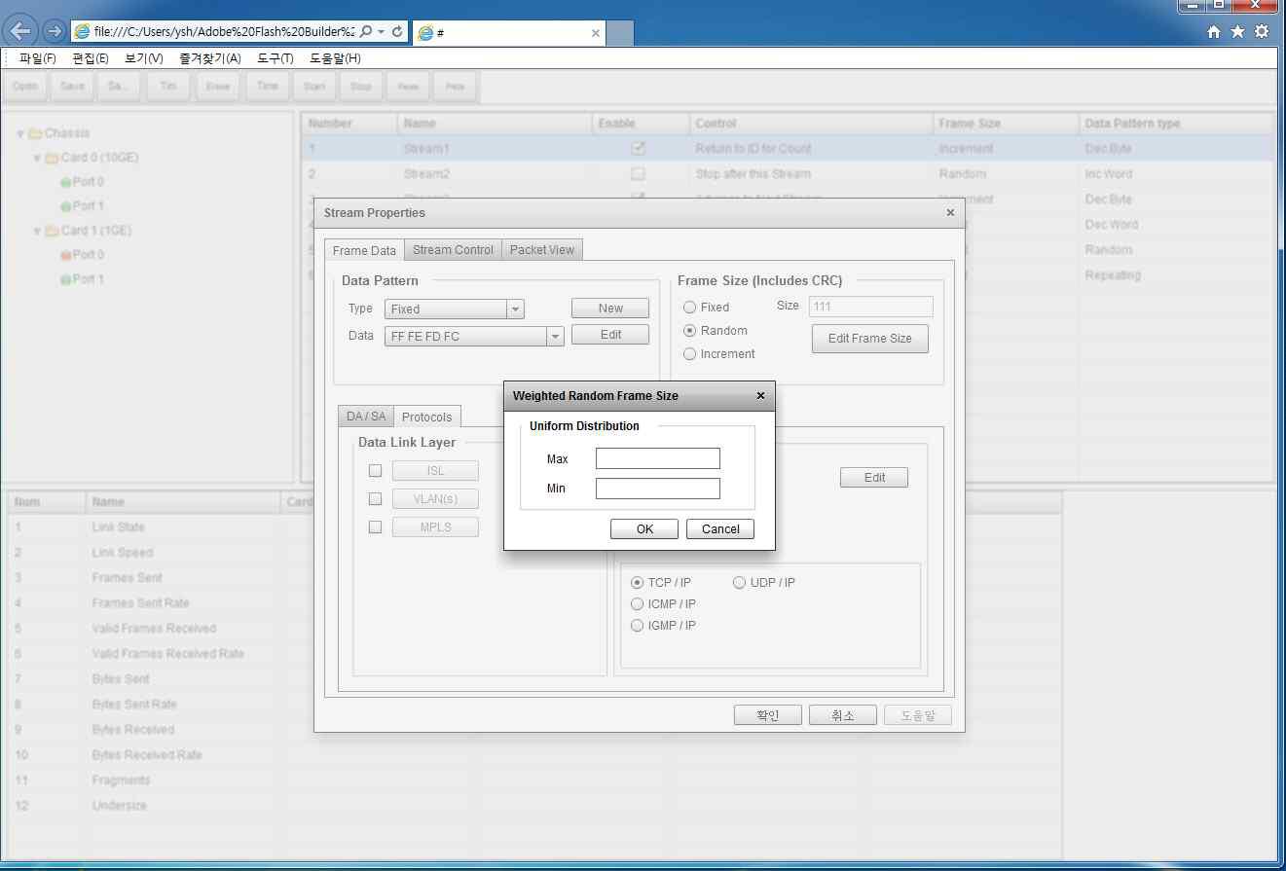Open the Favorites star icon
The image size is (1286, 871).
1237,31
